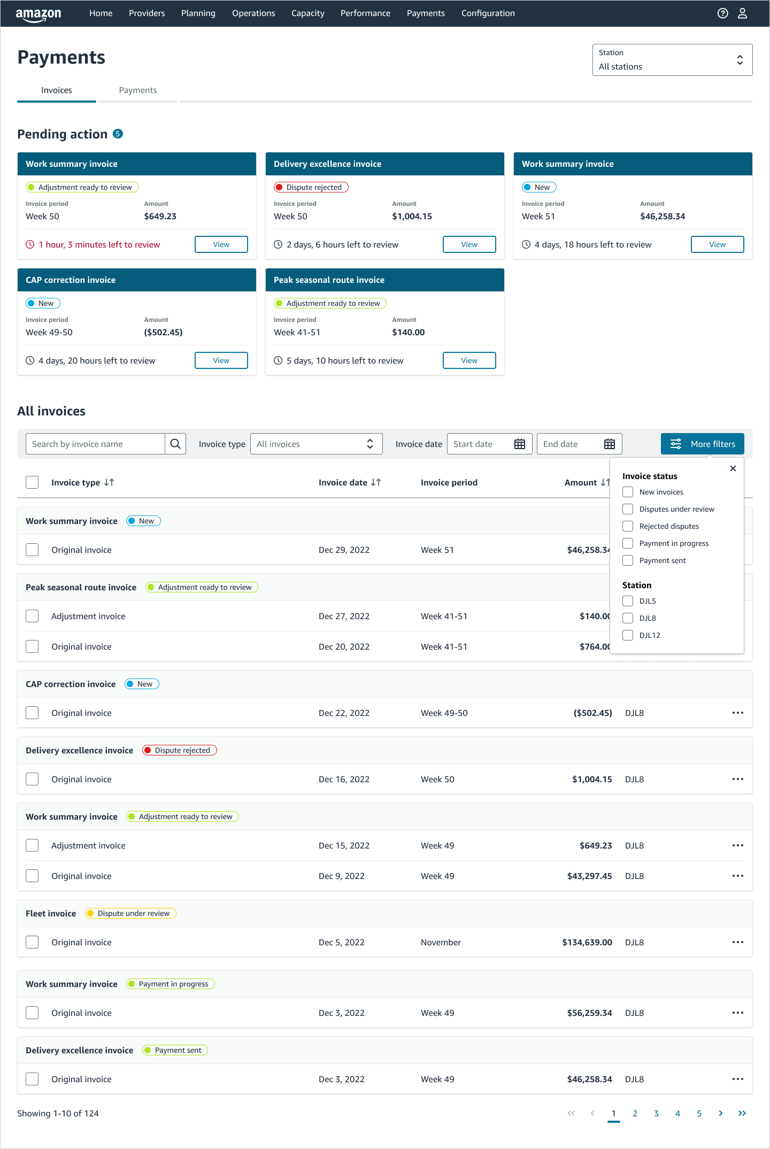Open the Configuration menu
This screenshot has height=1149, width=770.
pos(488,13)
